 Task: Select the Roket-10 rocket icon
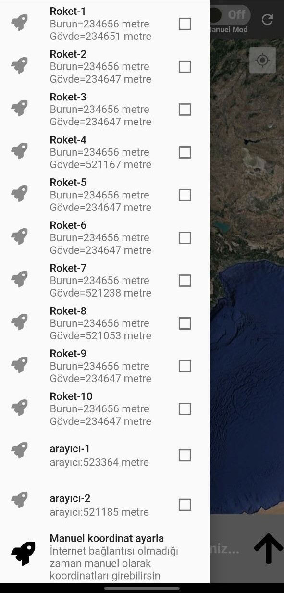(19, 407)
